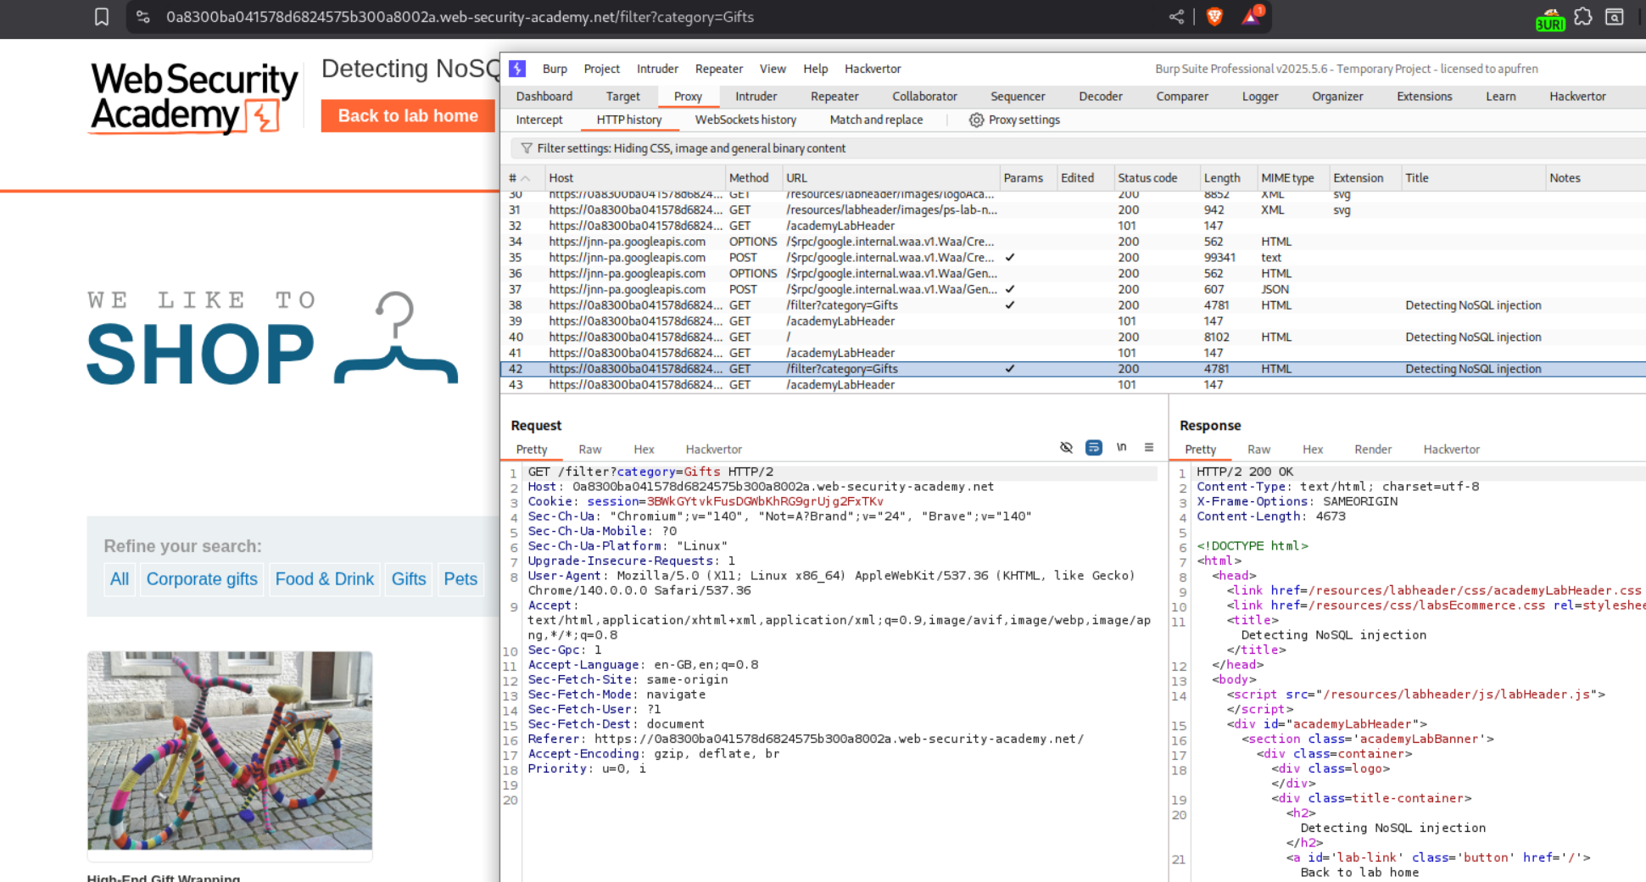Open the Burp menu in menu bar
This screenshot has width=1646, height=882.
click(555, 69)
